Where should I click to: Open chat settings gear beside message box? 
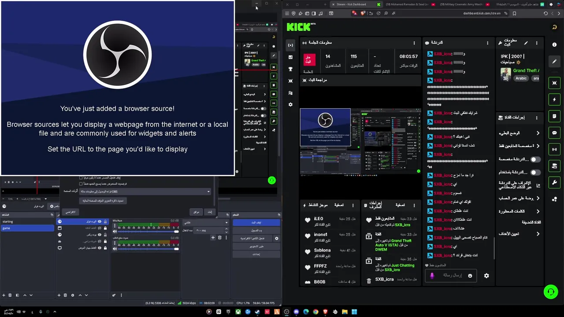tap(486, 276)
